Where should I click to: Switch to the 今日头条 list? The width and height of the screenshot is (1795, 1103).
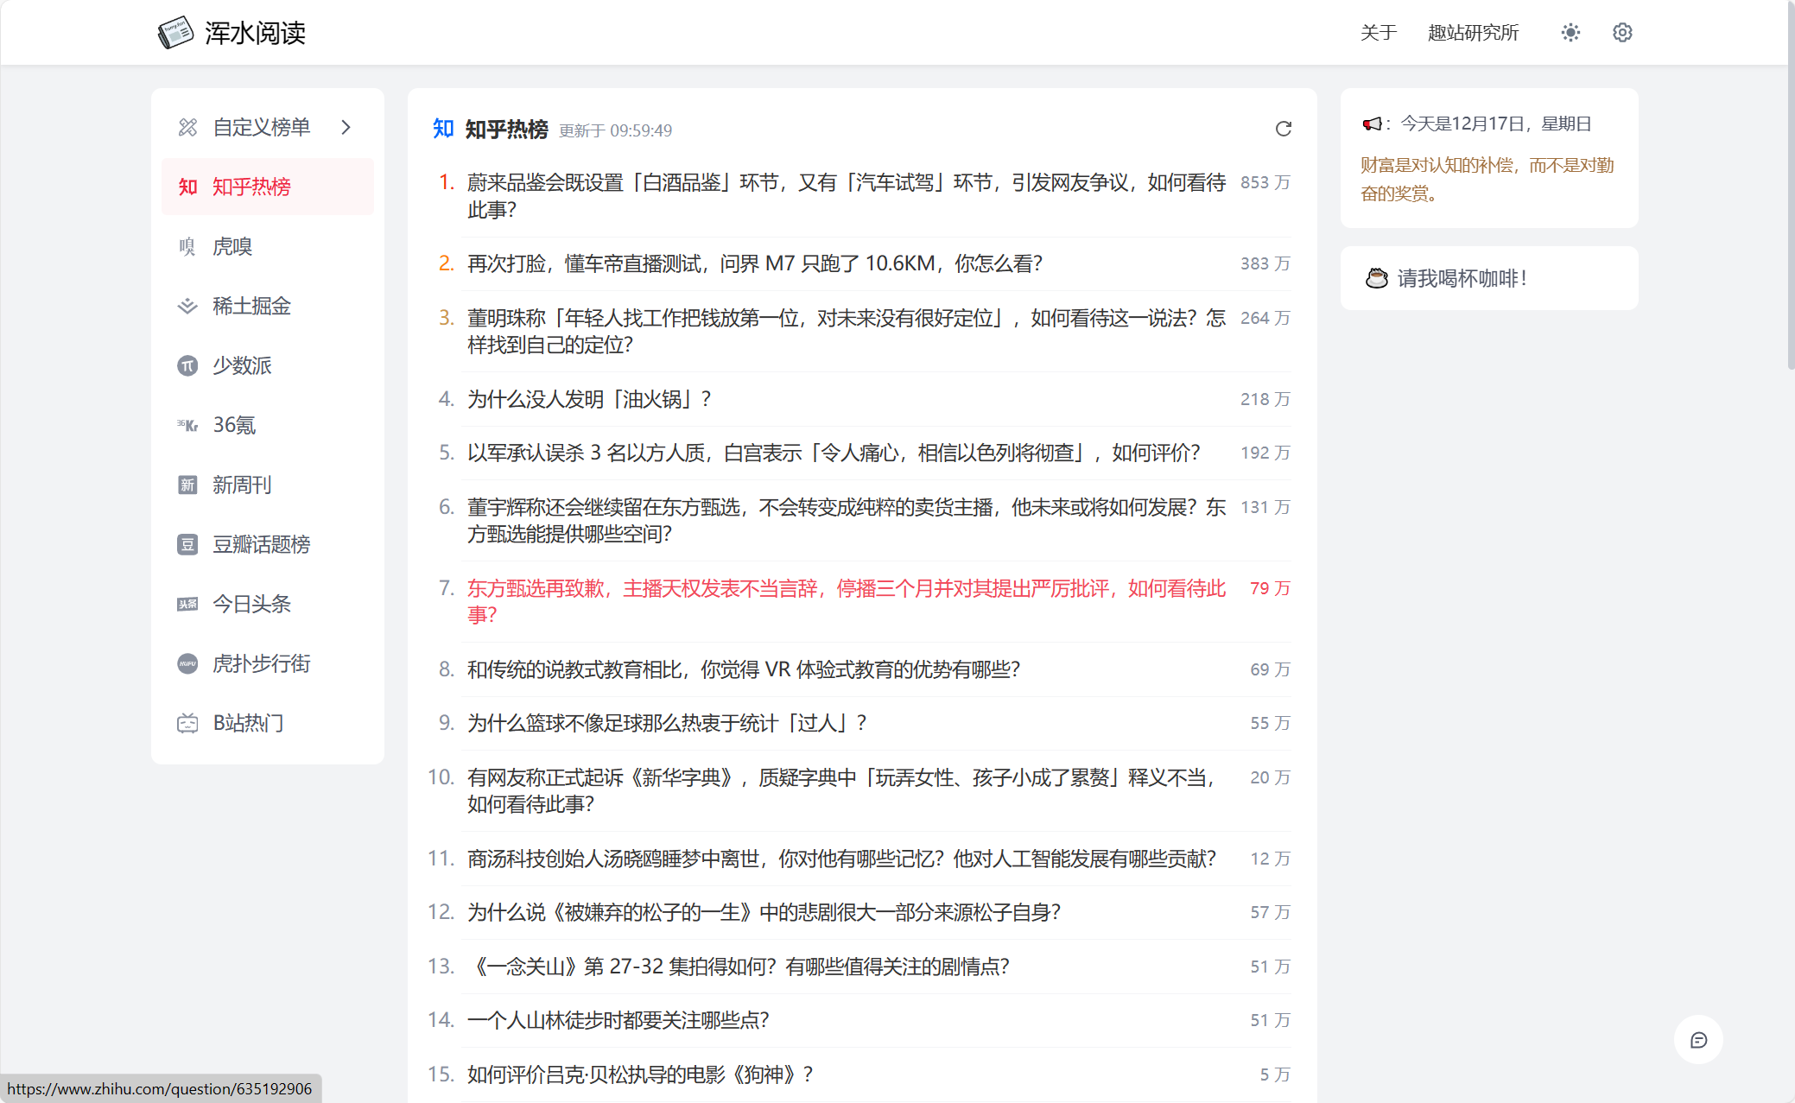point(251,605)
